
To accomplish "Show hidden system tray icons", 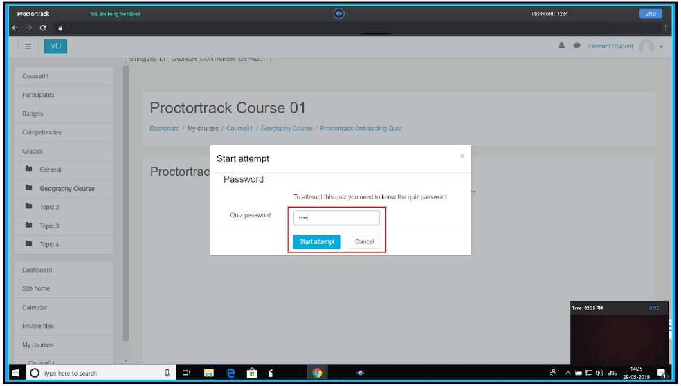I will click(x=567, y=373).
